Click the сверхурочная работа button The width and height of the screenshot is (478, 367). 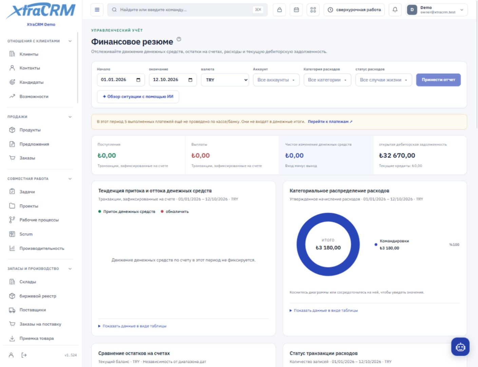click(x=354, y=10)
